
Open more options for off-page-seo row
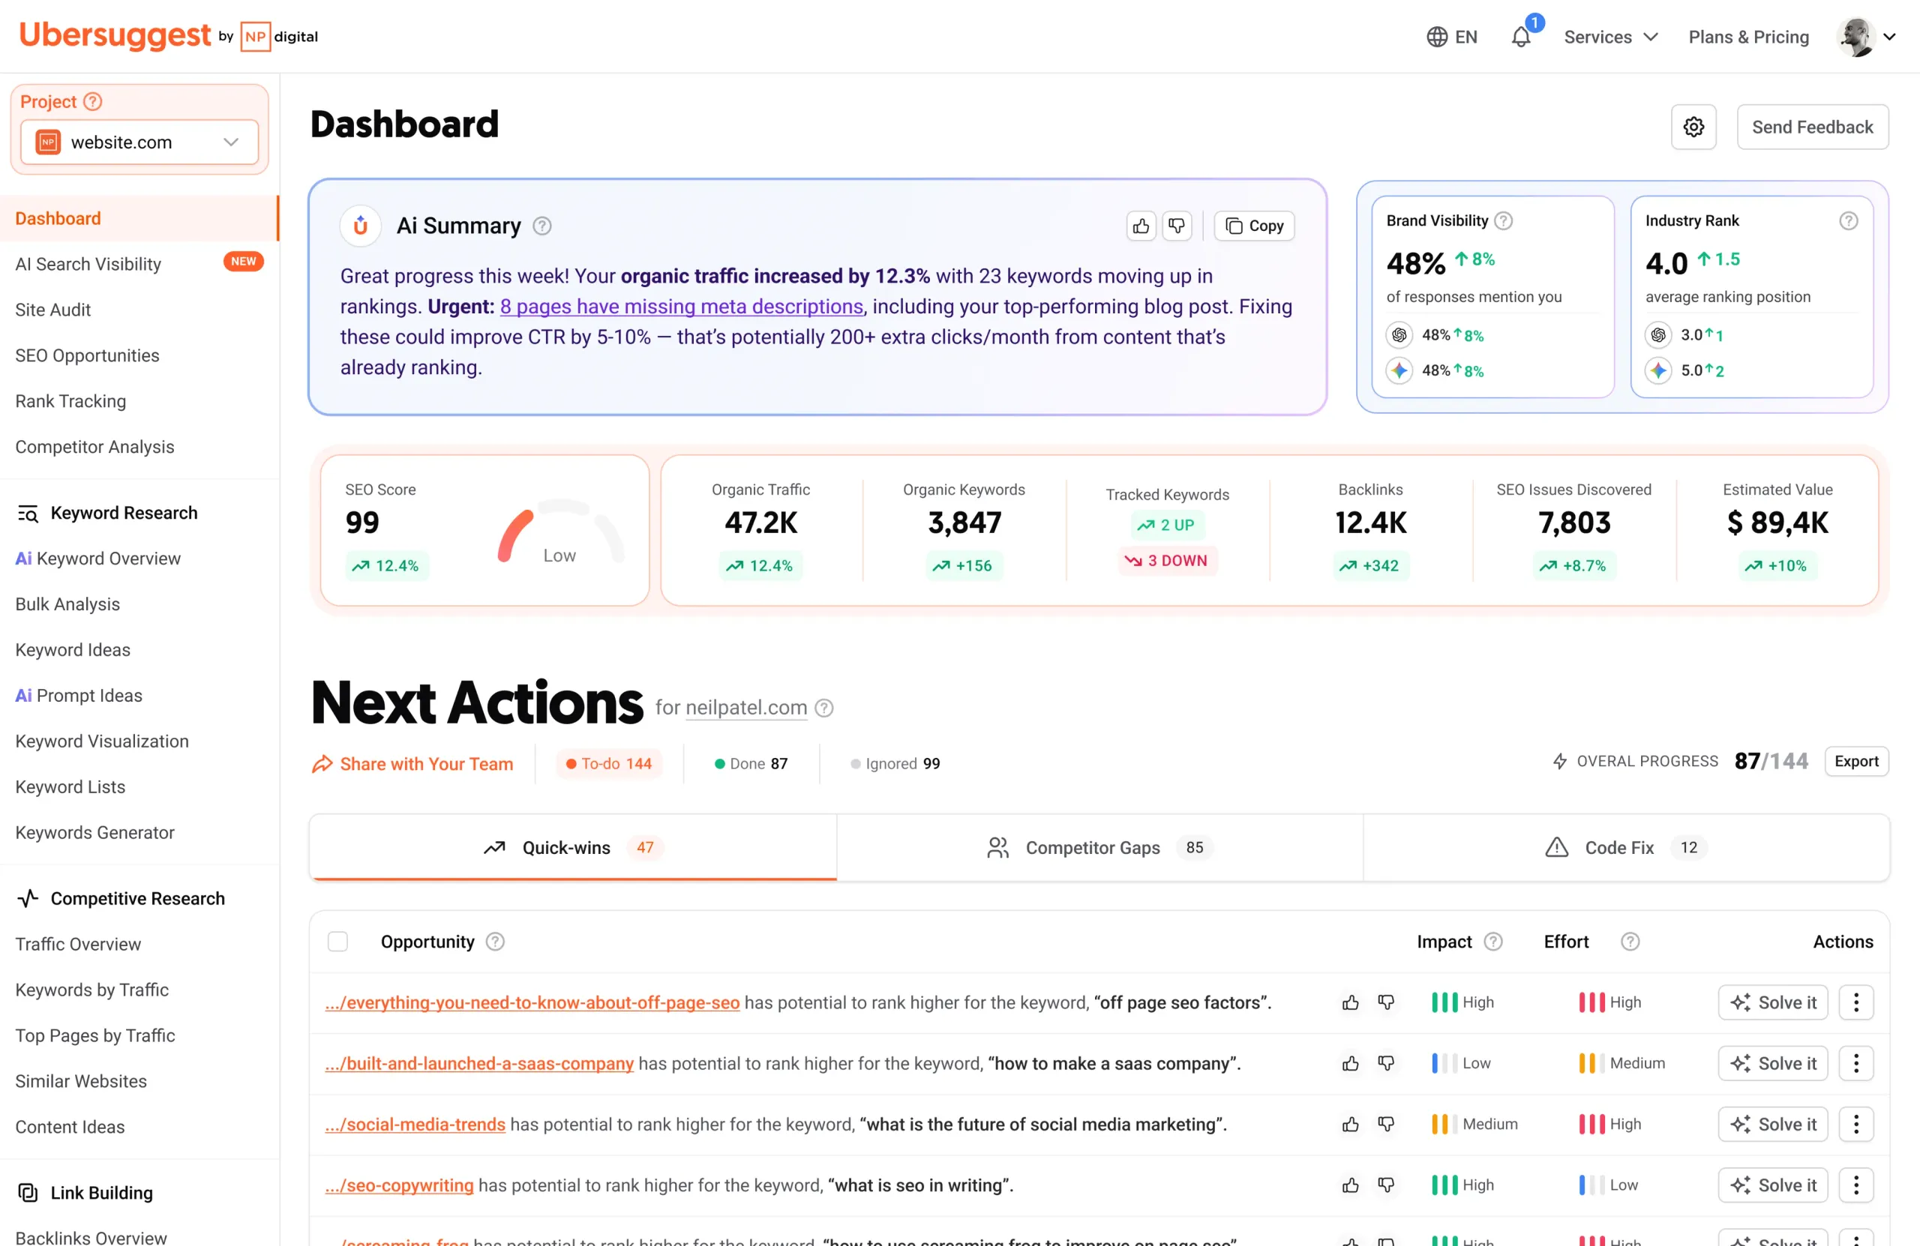[1856, 1002]
